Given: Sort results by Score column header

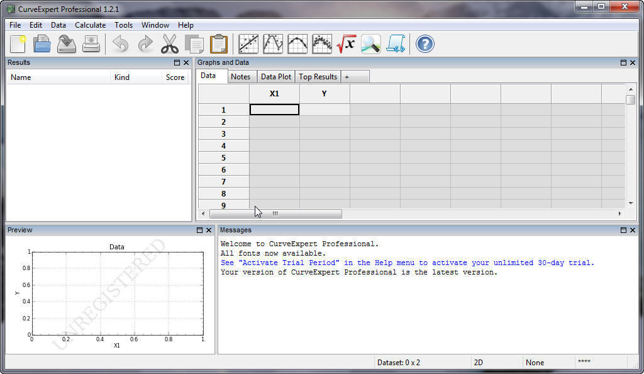Looking at the screenshot, I should tap(175, 77).
